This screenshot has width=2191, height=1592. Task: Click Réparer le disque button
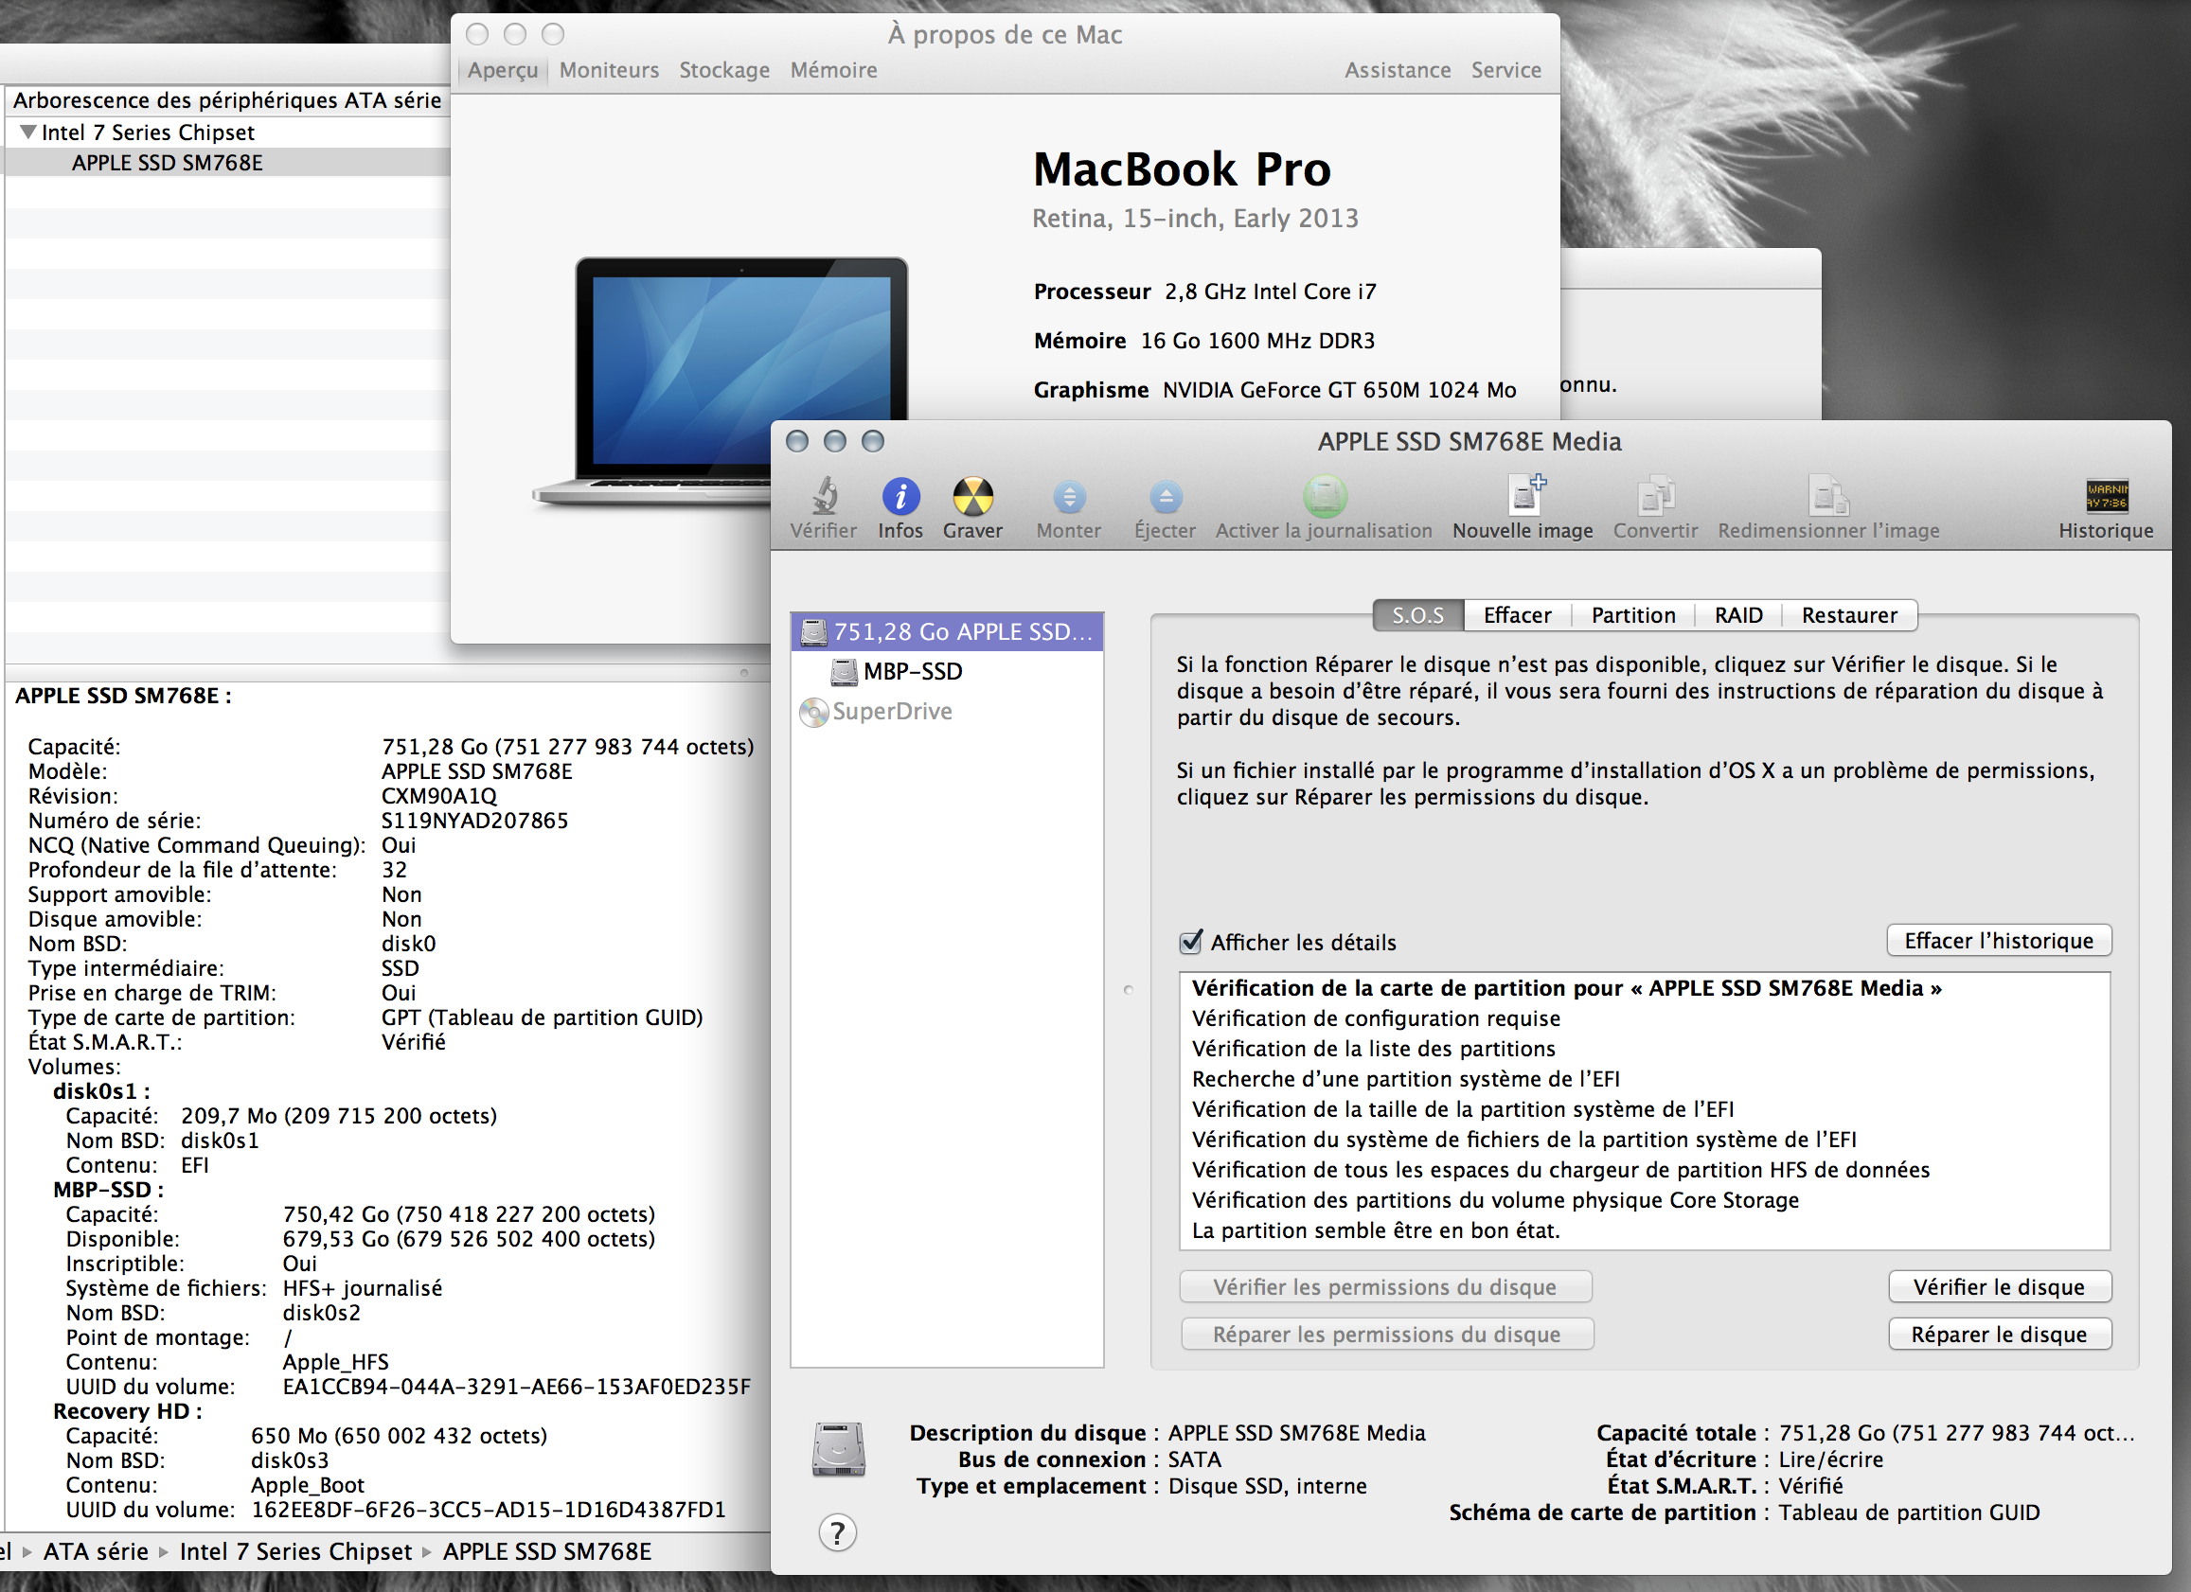pyautogui.click(x=2000, y=1335)
